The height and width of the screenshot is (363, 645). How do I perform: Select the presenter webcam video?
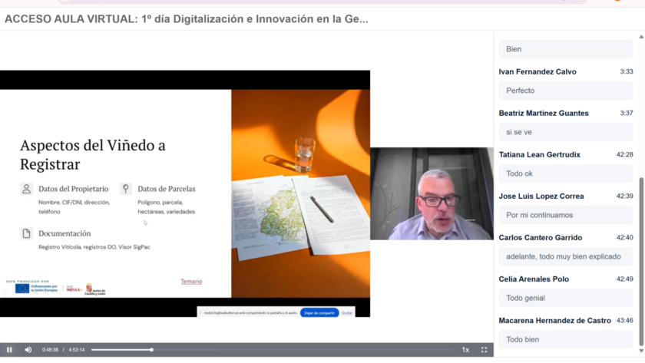[x=432, y=193]
